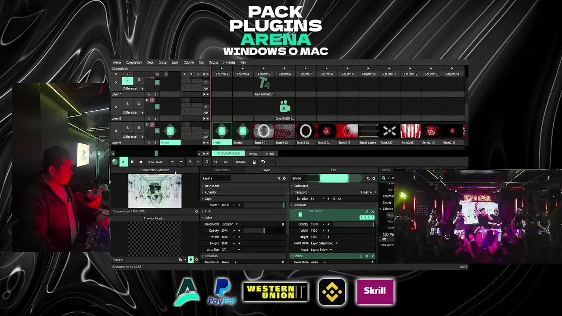Click the TAP tempo button
The height and width of the screenshot is (316, 562).
pos(226,162)
